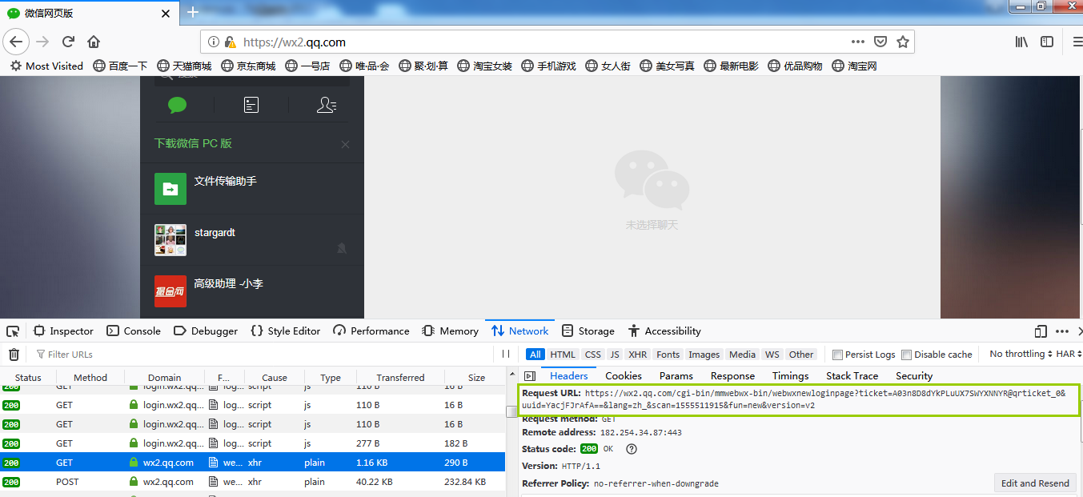Open the 百度一下 bookmark
Screen dimensions: 1083x497
(120, 66)
